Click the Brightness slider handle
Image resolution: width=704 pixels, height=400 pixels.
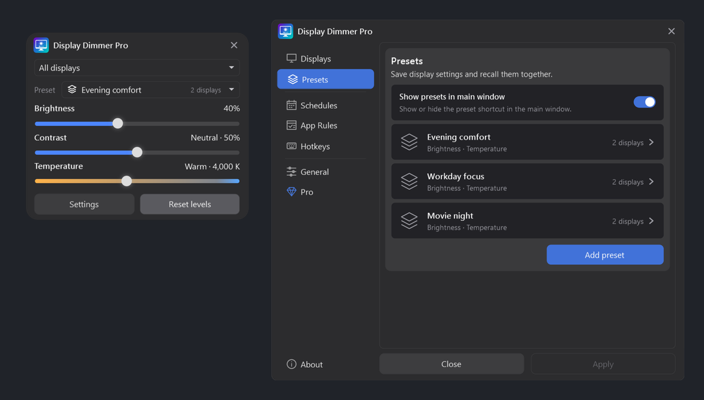pyautogui.click(x=117, y=123)
